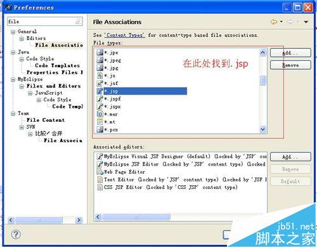Select File Associatio under Editors
The image size is (317, 248).
(59, 45)
